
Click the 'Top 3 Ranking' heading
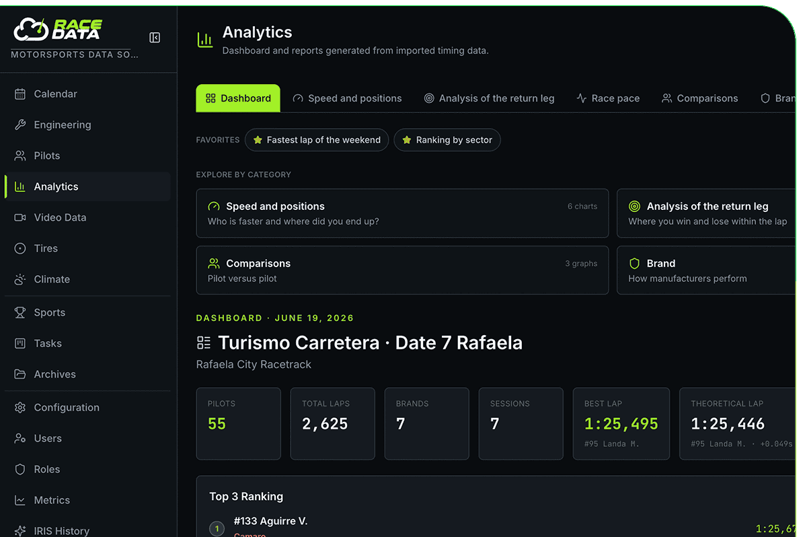(x=246, y=497)
